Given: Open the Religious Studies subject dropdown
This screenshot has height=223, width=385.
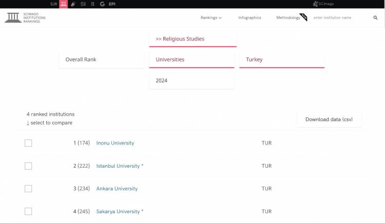Looking at the screenshot, I should (192, 39).
